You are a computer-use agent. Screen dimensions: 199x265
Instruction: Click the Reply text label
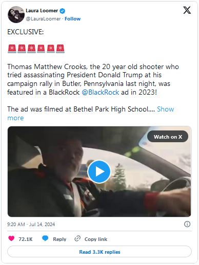click(x=59, y=239)
